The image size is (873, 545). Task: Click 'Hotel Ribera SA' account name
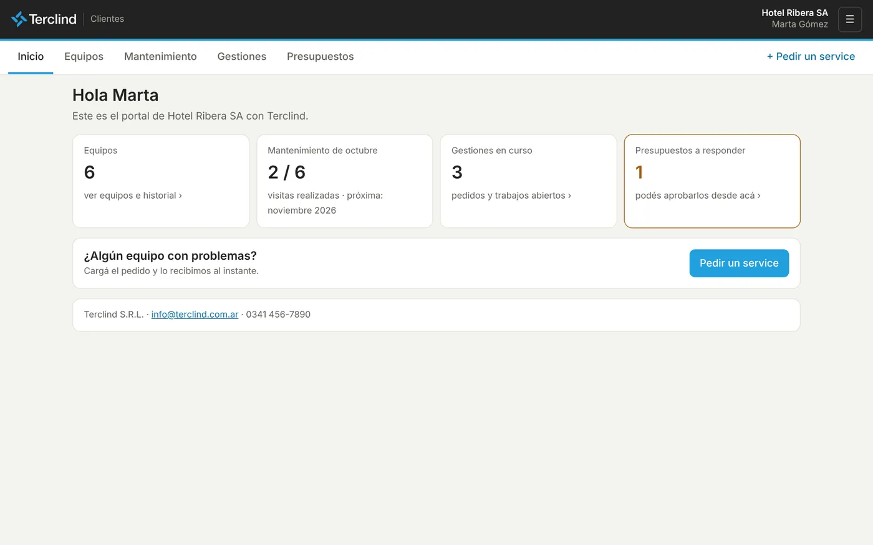794,12
